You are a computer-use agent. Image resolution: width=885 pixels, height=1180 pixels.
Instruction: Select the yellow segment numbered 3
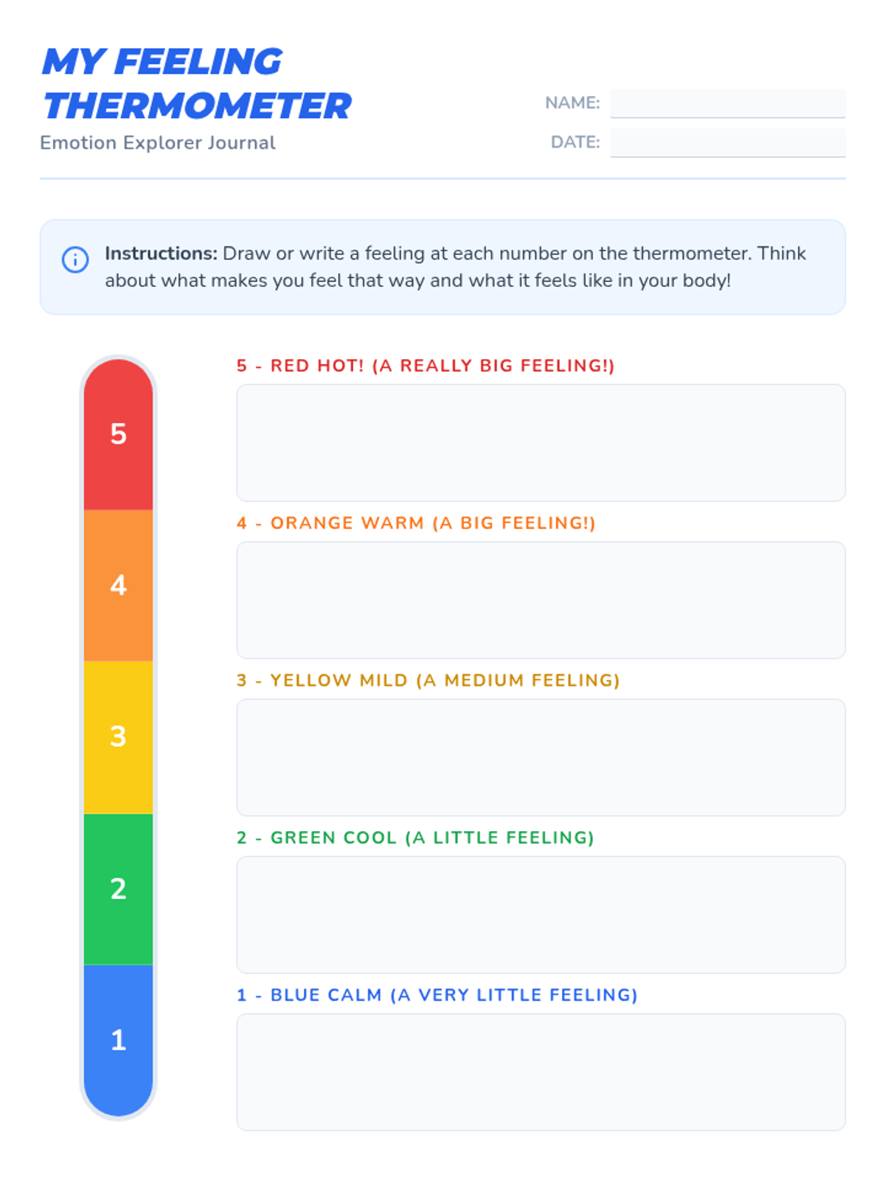[118, 737]
